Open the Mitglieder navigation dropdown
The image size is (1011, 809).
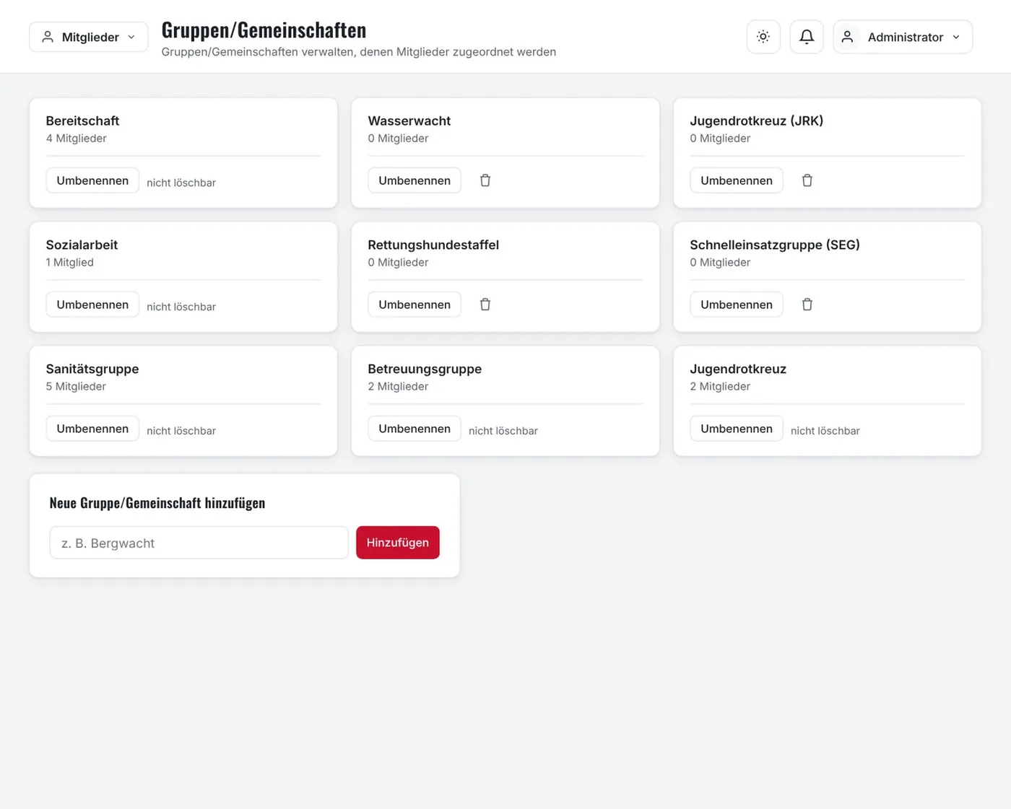click(x=89, y=37)
